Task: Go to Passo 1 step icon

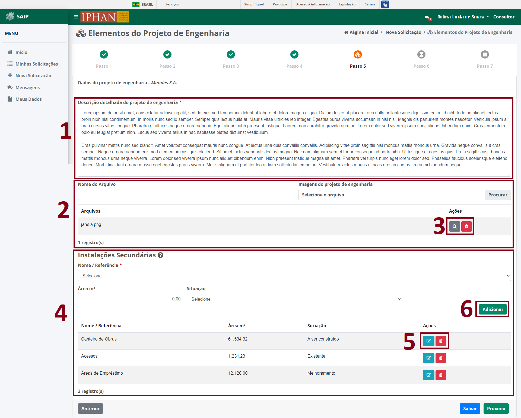Action: pyautogui.click(x=104, y=54)
